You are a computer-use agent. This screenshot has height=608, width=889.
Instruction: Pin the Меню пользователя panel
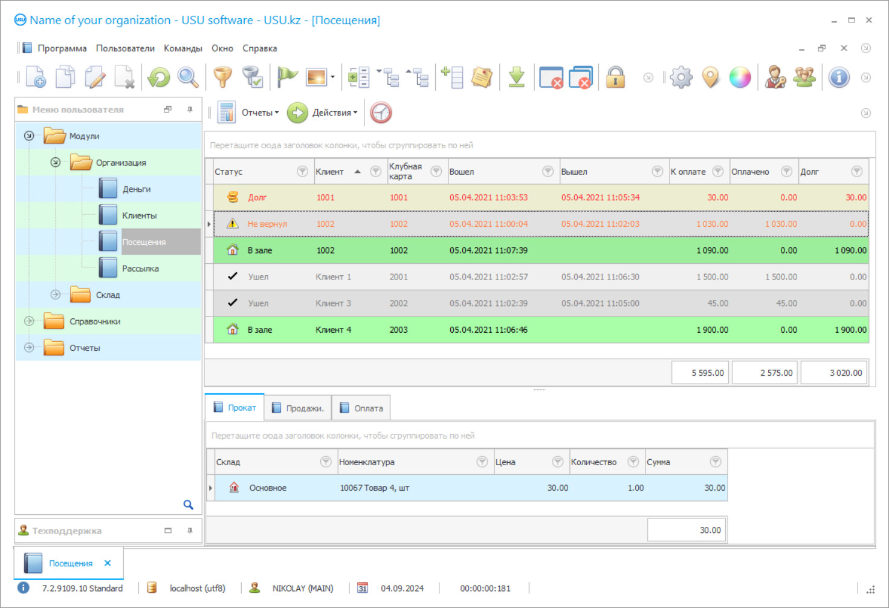[x=190, y=110]
